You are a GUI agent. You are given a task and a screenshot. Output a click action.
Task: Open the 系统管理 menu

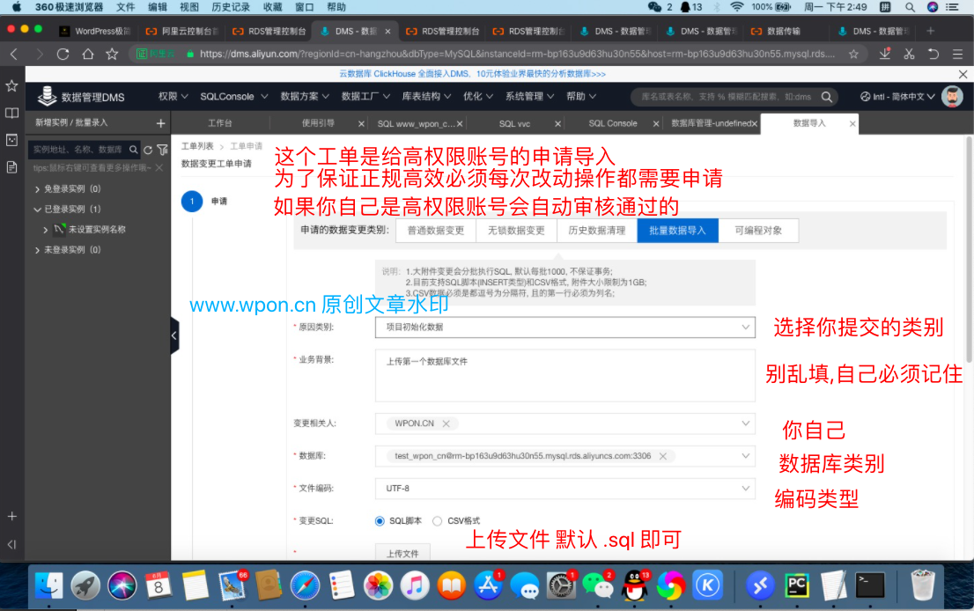coord(529,96)
